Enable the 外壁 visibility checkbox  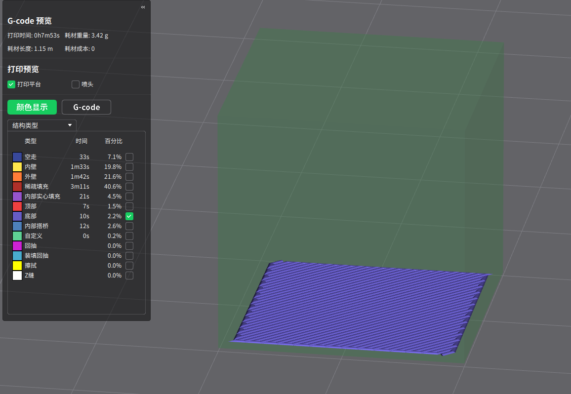tap(129, 177)
